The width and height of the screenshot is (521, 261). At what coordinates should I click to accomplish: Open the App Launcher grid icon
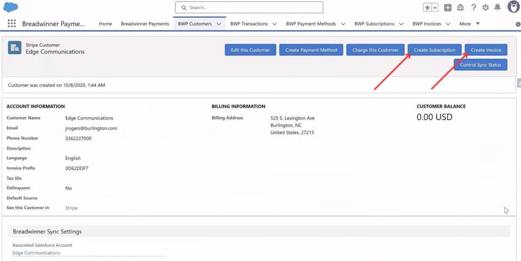[x=12, y=24]
